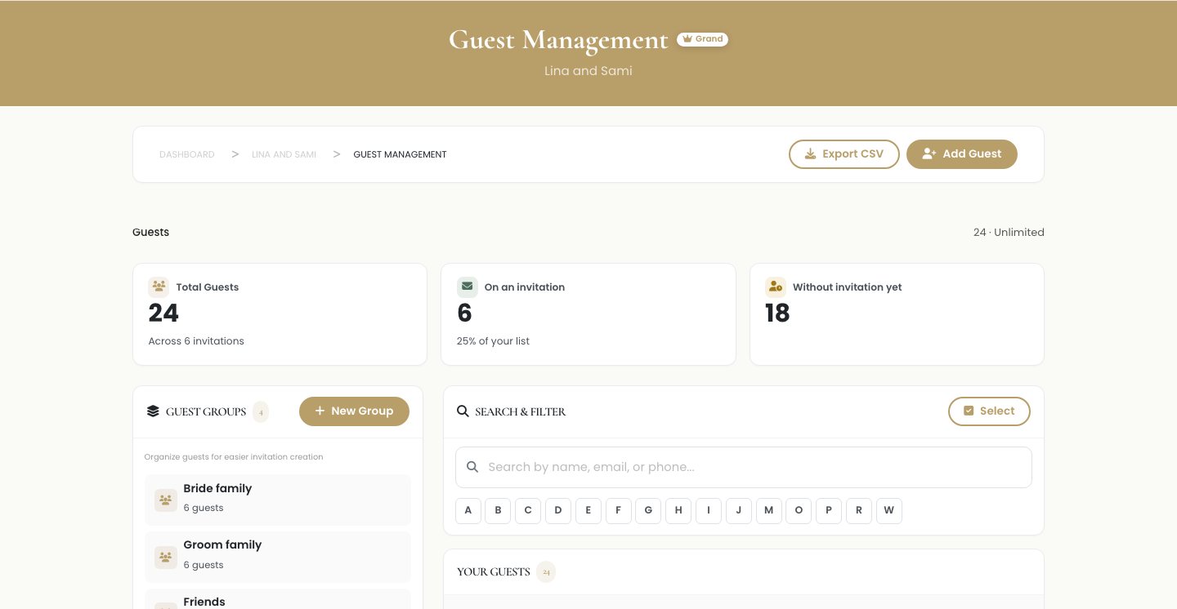Click the Total Guests card

280,314
